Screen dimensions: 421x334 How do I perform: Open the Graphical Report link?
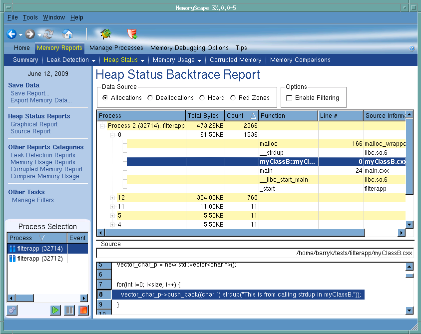pos(34,124)
